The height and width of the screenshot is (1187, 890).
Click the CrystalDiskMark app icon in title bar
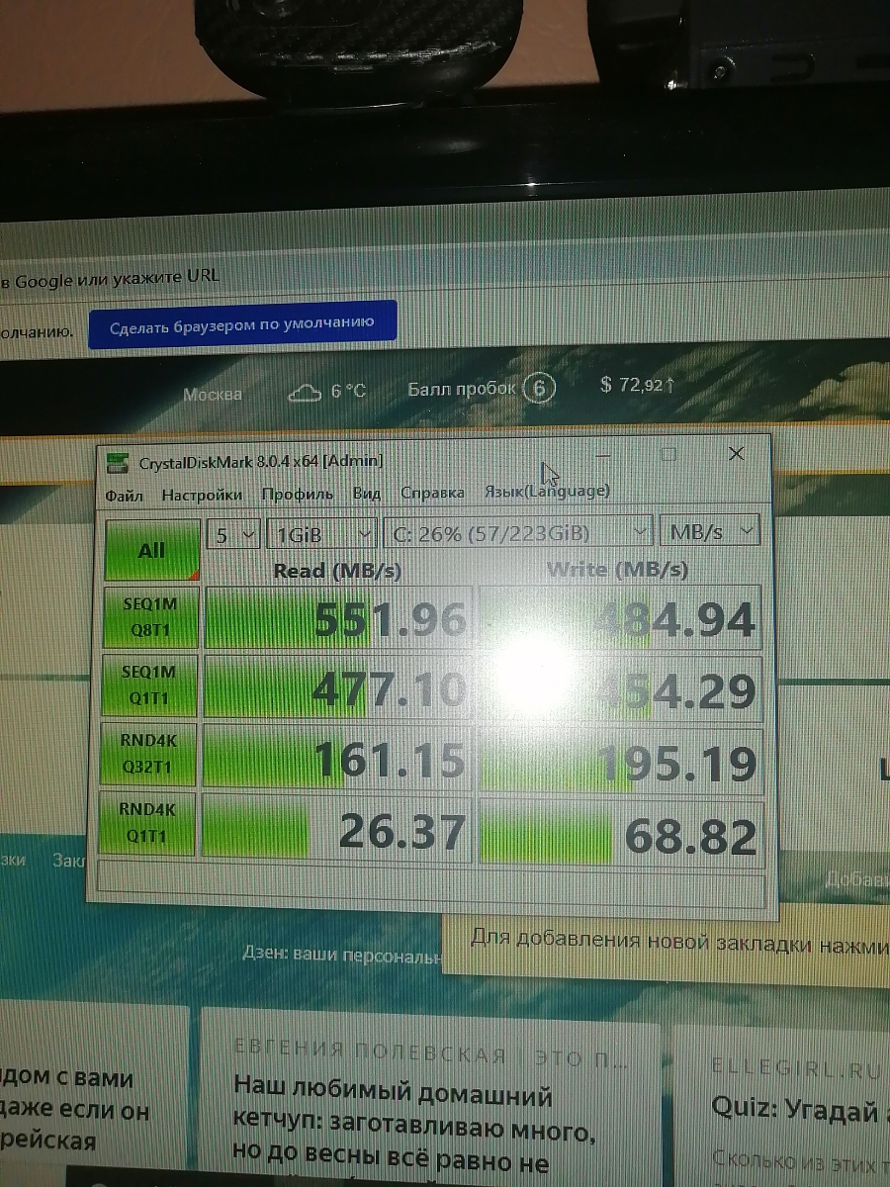(x=118, y=462)
